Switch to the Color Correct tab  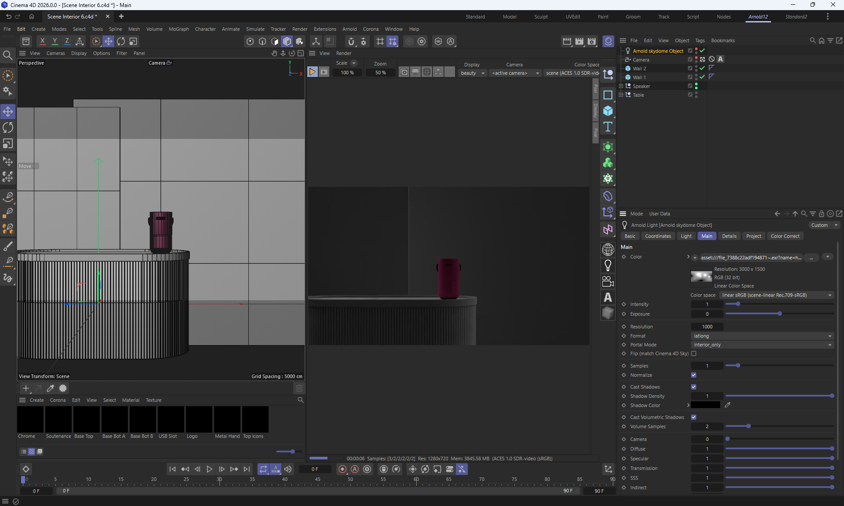tap(785, 236)
